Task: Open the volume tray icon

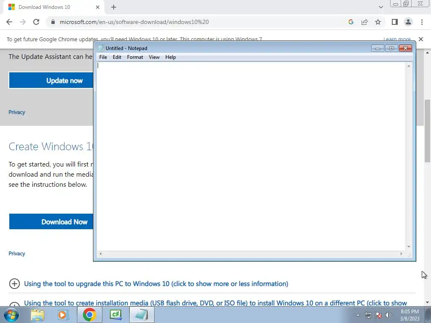Action: click(388, 315)
